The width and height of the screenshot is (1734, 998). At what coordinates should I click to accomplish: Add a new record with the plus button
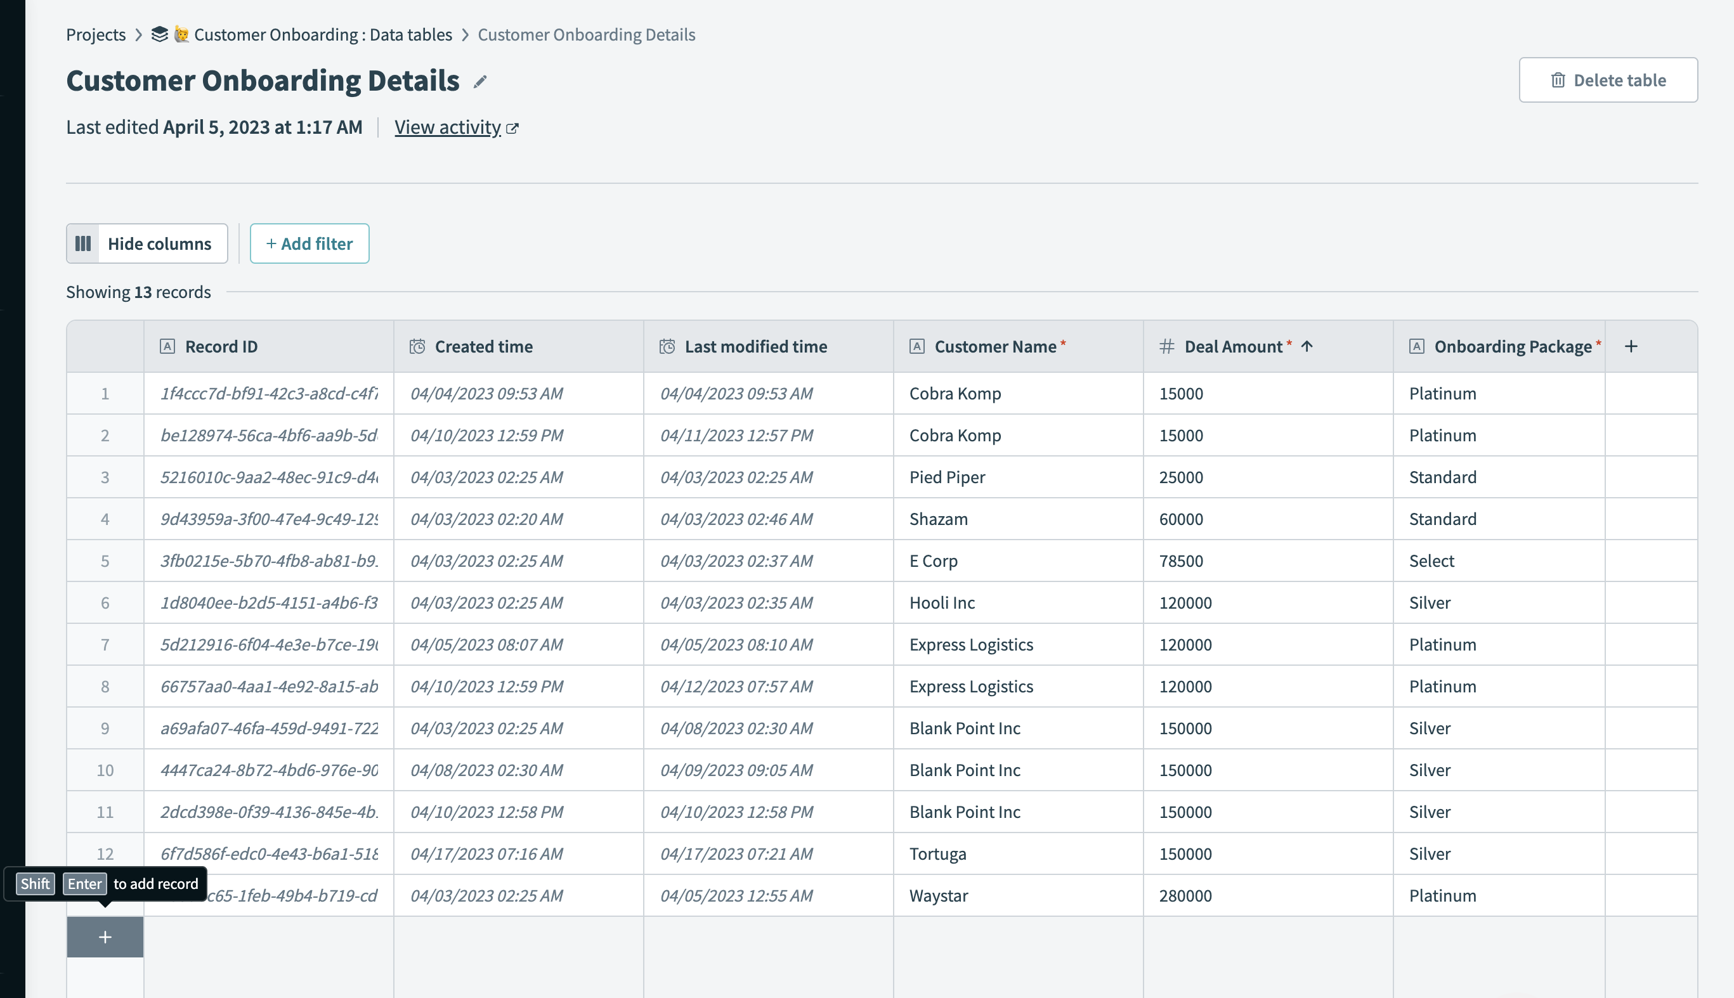(105, 937)
